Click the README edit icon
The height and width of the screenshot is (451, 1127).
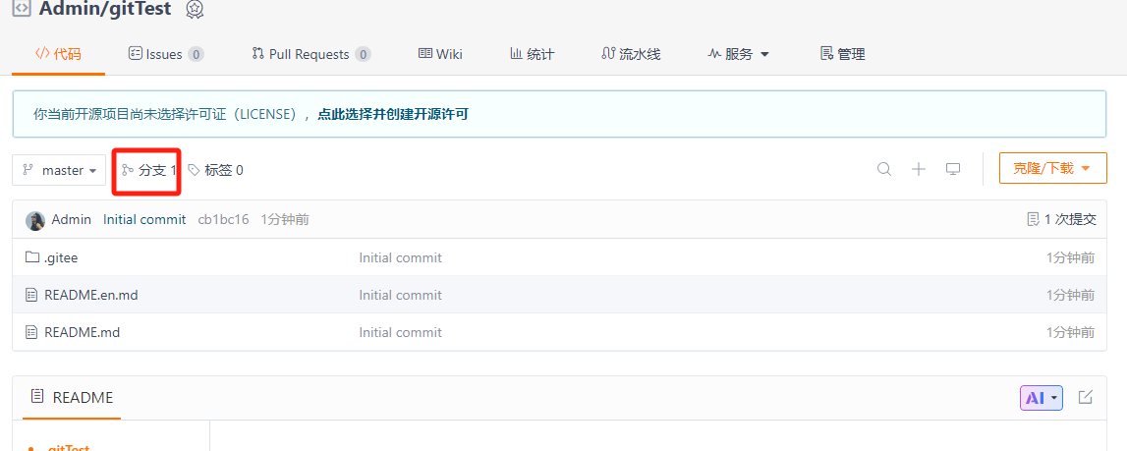(1086, 397)
